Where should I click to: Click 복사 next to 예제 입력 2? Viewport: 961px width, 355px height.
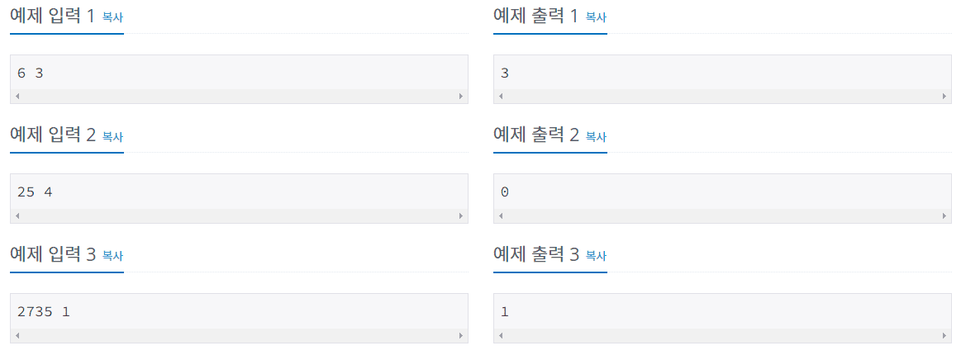coord(112,136)
